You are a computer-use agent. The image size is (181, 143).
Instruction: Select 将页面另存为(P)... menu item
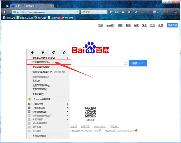coord(48,62)
